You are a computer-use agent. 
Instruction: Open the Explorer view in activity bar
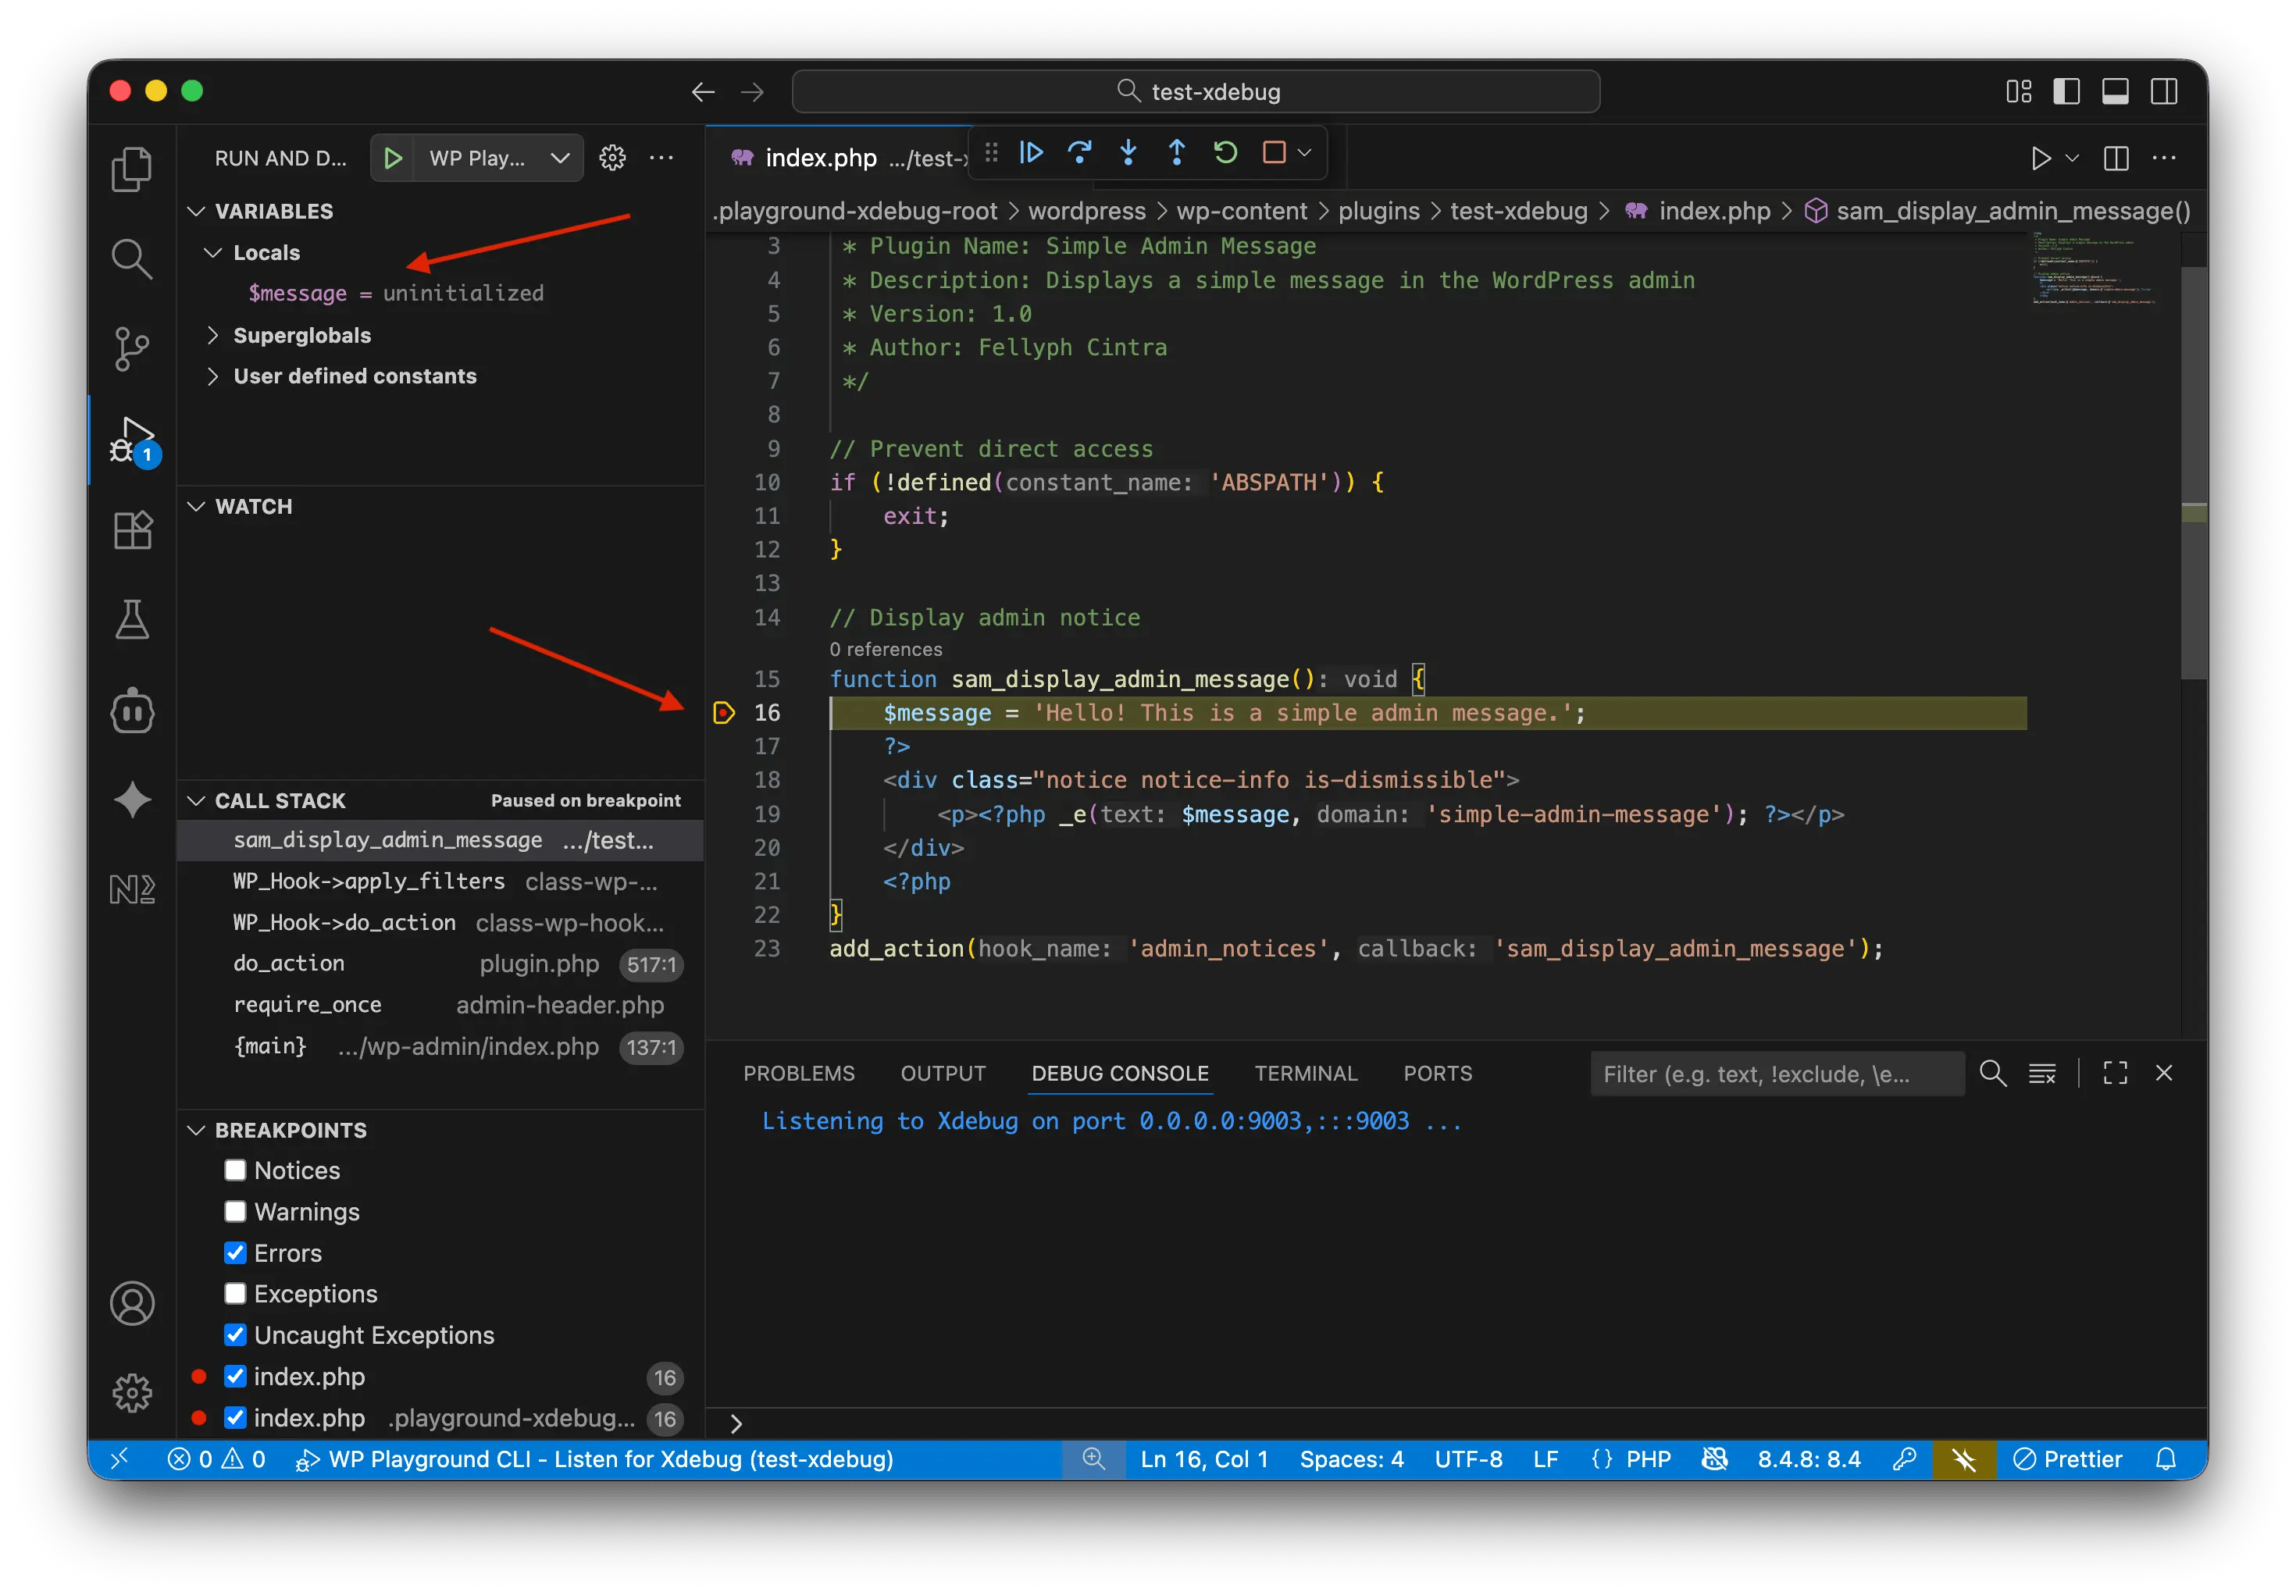(132, 168)
